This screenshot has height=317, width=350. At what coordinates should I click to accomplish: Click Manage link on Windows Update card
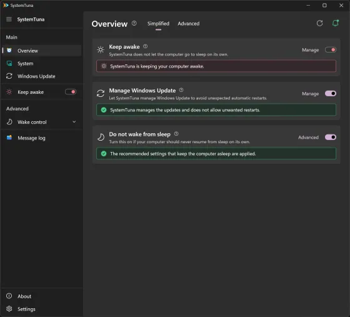pos(310,94)
